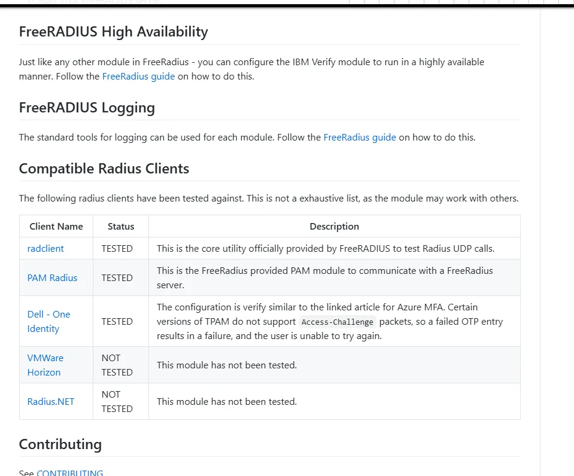Click the Compatible Radius Clients heading

coord(104,169)
